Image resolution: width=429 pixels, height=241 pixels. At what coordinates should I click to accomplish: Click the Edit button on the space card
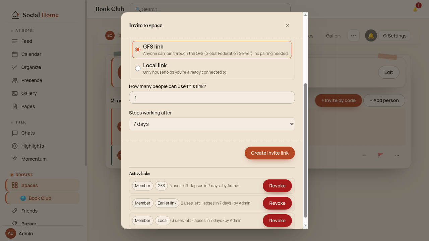tap(389, 72)
